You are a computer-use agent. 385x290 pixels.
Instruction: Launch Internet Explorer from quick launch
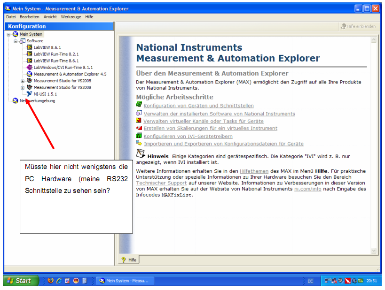[x=59, y=281]
